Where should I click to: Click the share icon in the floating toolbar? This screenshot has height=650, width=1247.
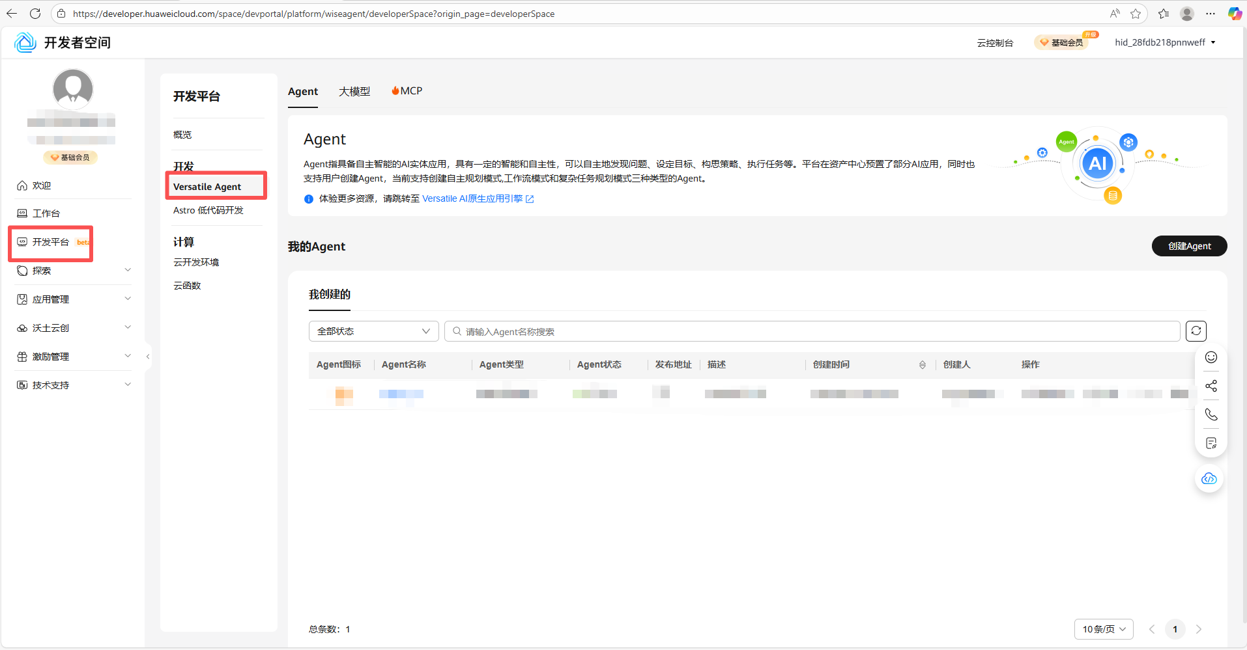pyautogui.click(x=1211, y=386)
